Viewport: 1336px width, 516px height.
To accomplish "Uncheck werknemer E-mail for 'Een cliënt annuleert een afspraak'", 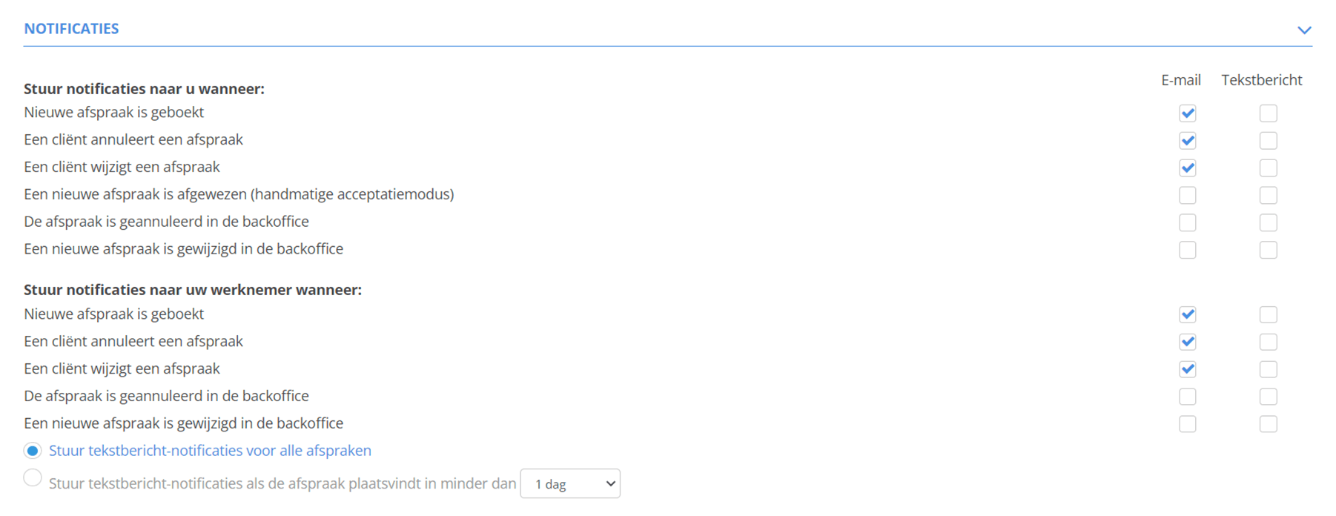I will pyautogui.click(x=1188, y=343).
